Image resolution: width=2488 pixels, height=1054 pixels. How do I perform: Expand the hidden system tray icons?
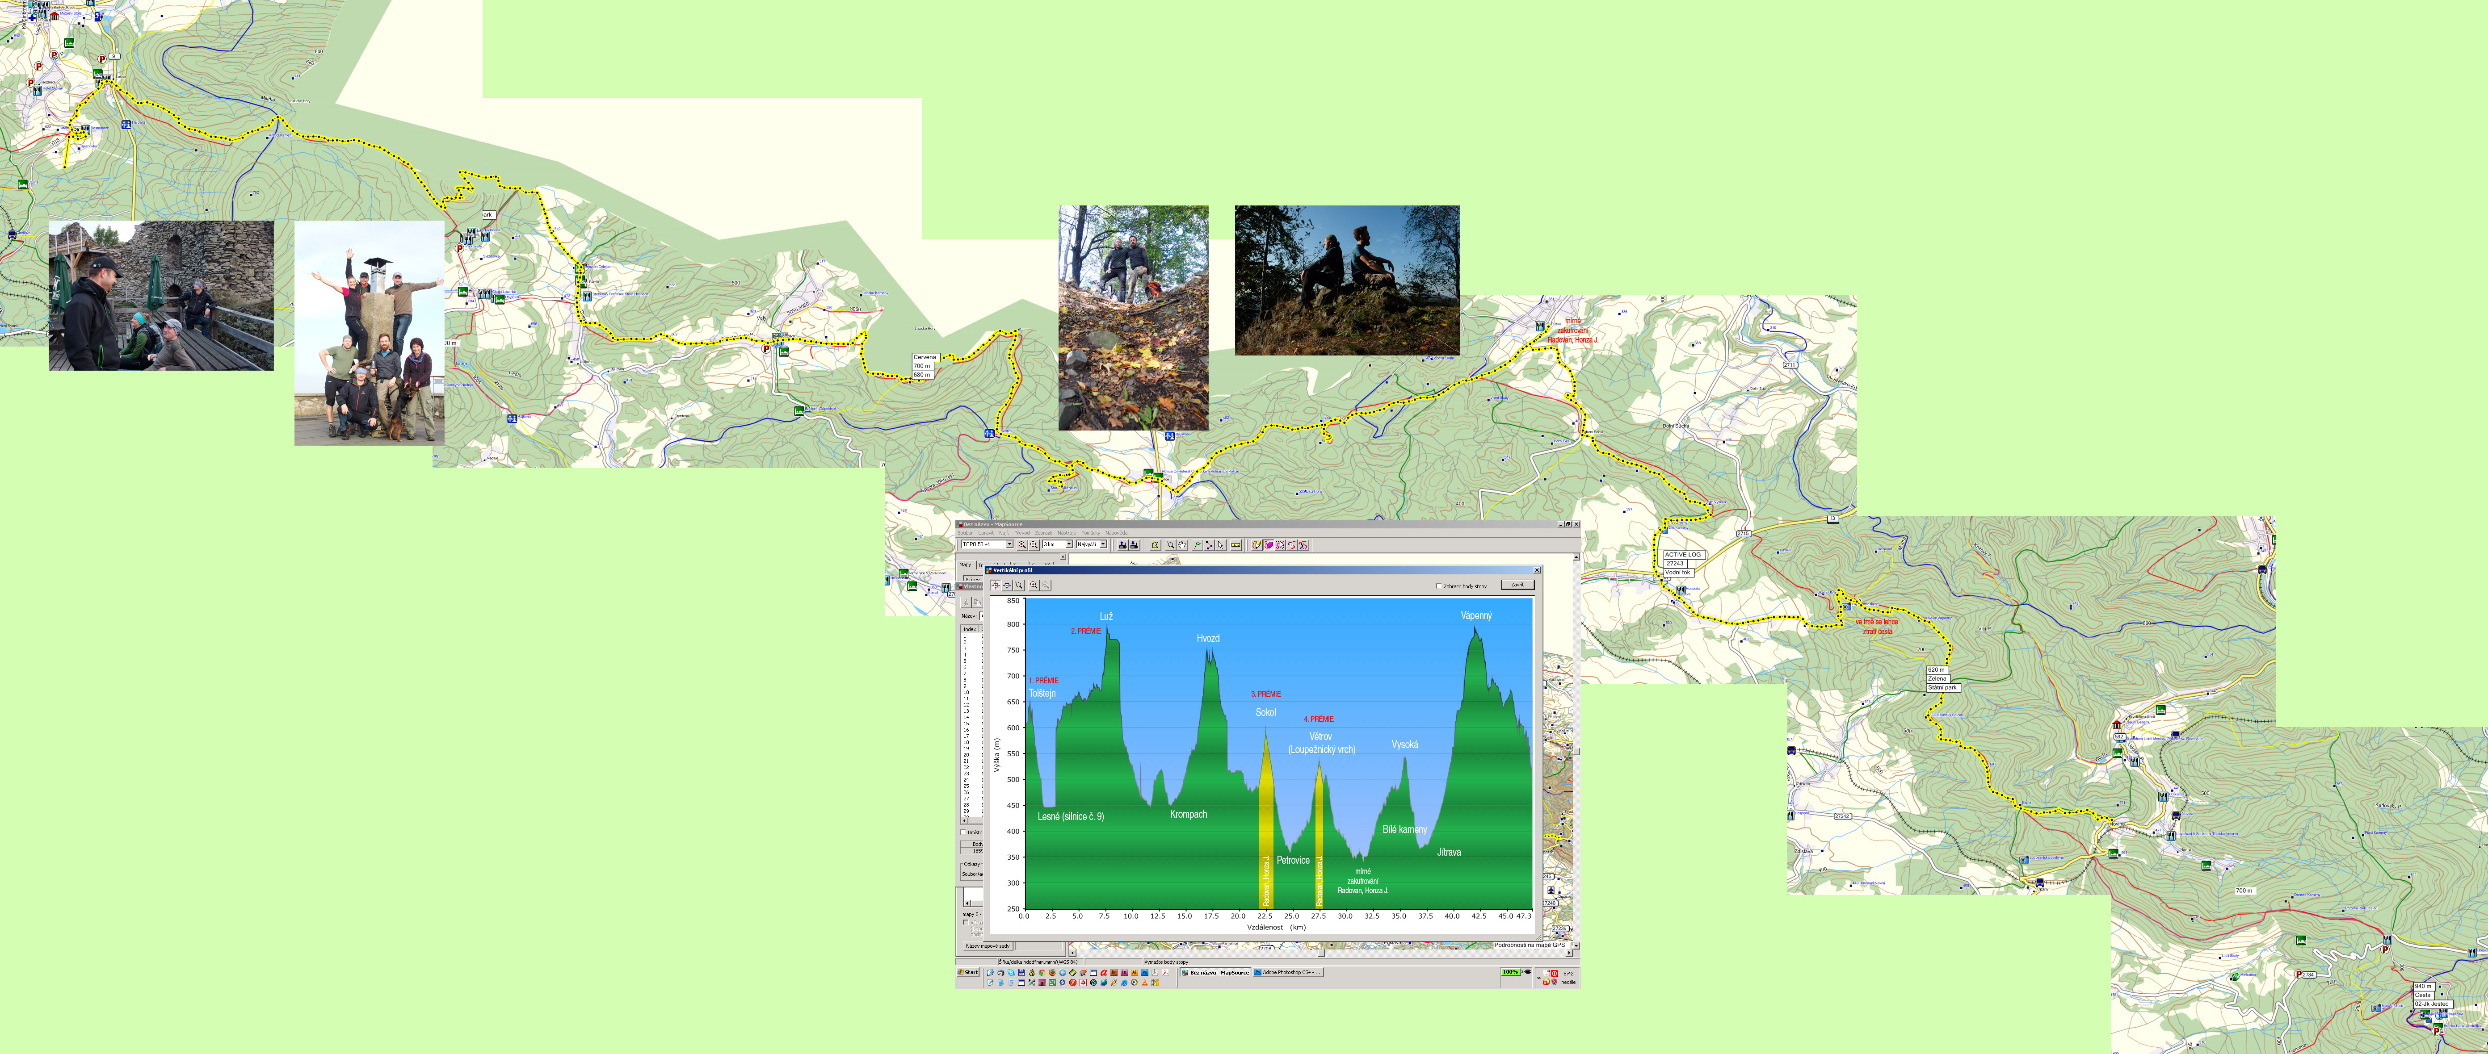point(1539,978)
